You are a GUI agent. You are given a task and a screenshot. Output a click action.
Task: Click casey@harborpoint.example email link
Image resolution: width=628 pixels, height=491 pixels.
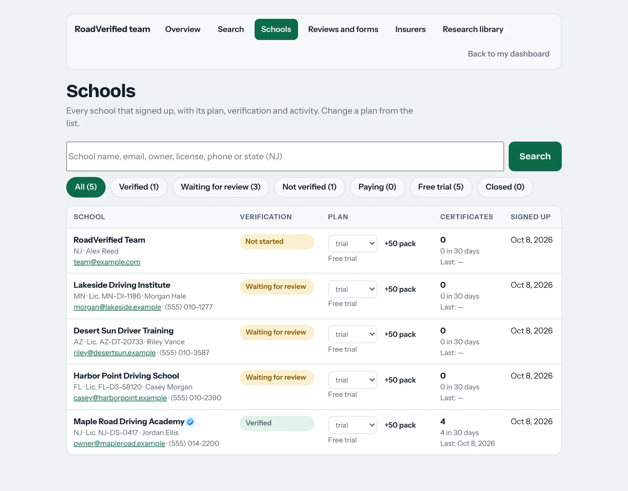120,398
